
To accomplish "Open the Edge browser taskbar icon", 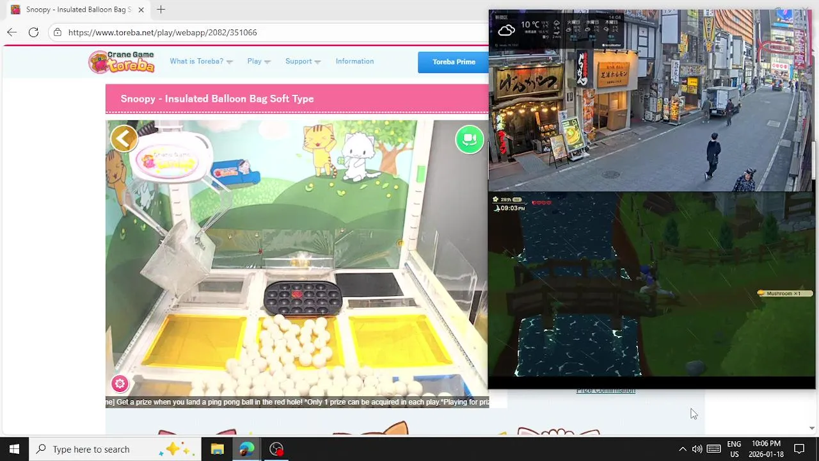I will pos(246,449).
